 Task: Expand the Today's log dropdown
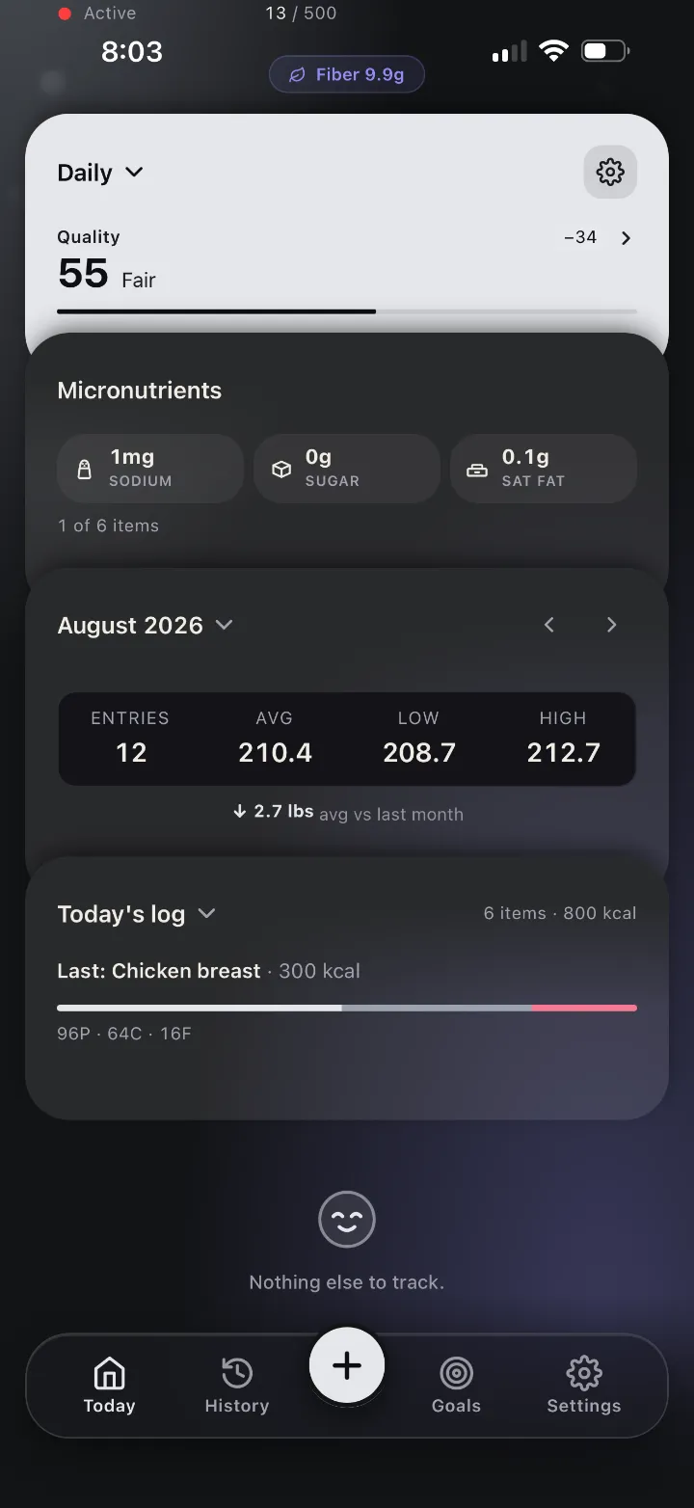[136, 914]
